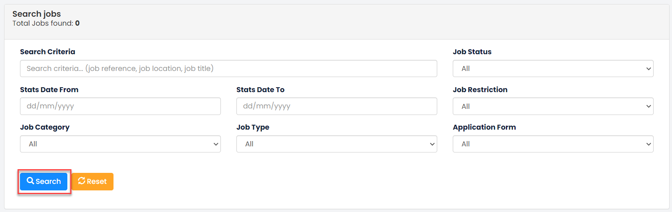Open the Job Status dropdown
672x212 pixels.
553,68
